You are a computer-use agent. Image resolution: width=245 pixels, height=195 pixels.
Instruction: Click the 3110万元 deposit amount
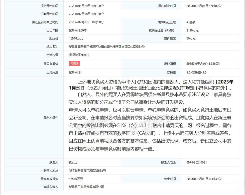192,30
